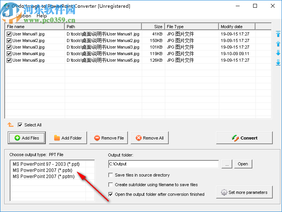Viewport: 282px width, 212px height.
Task: Toggle the Select All checkbox
Action: pos(20,125)
